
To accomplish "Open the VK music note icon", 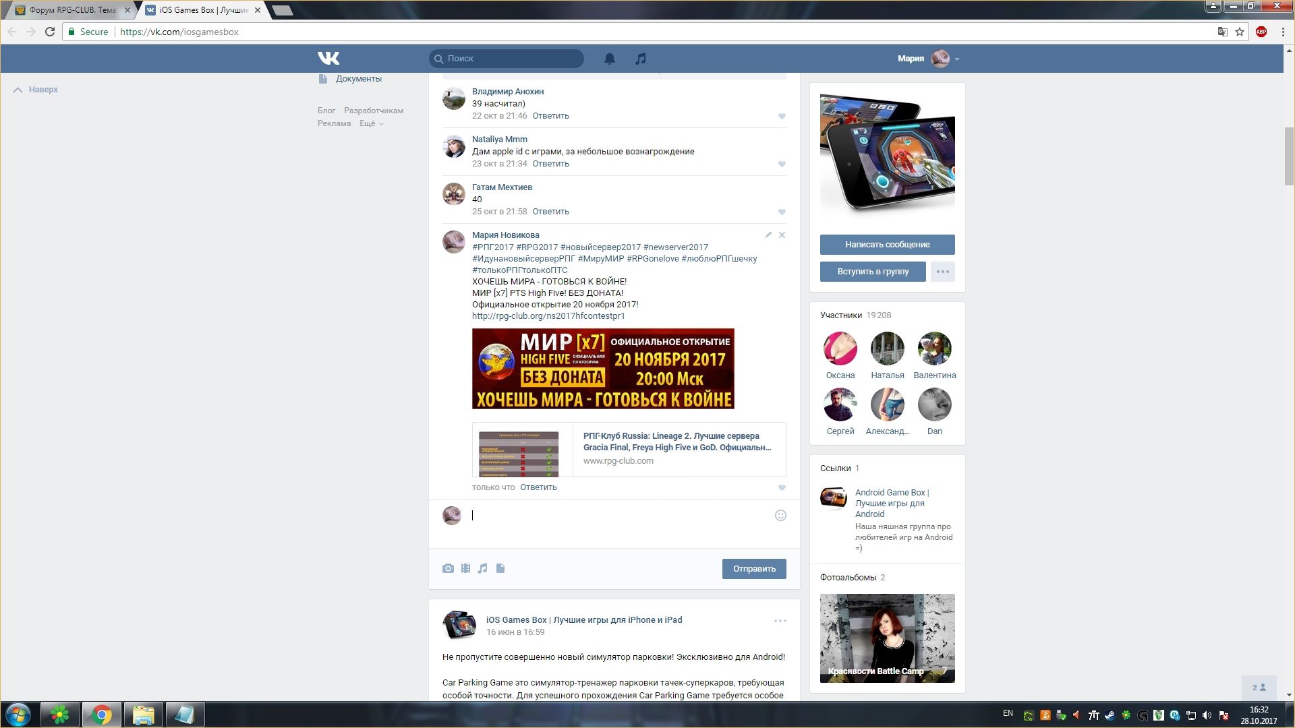I will point(641,59).
